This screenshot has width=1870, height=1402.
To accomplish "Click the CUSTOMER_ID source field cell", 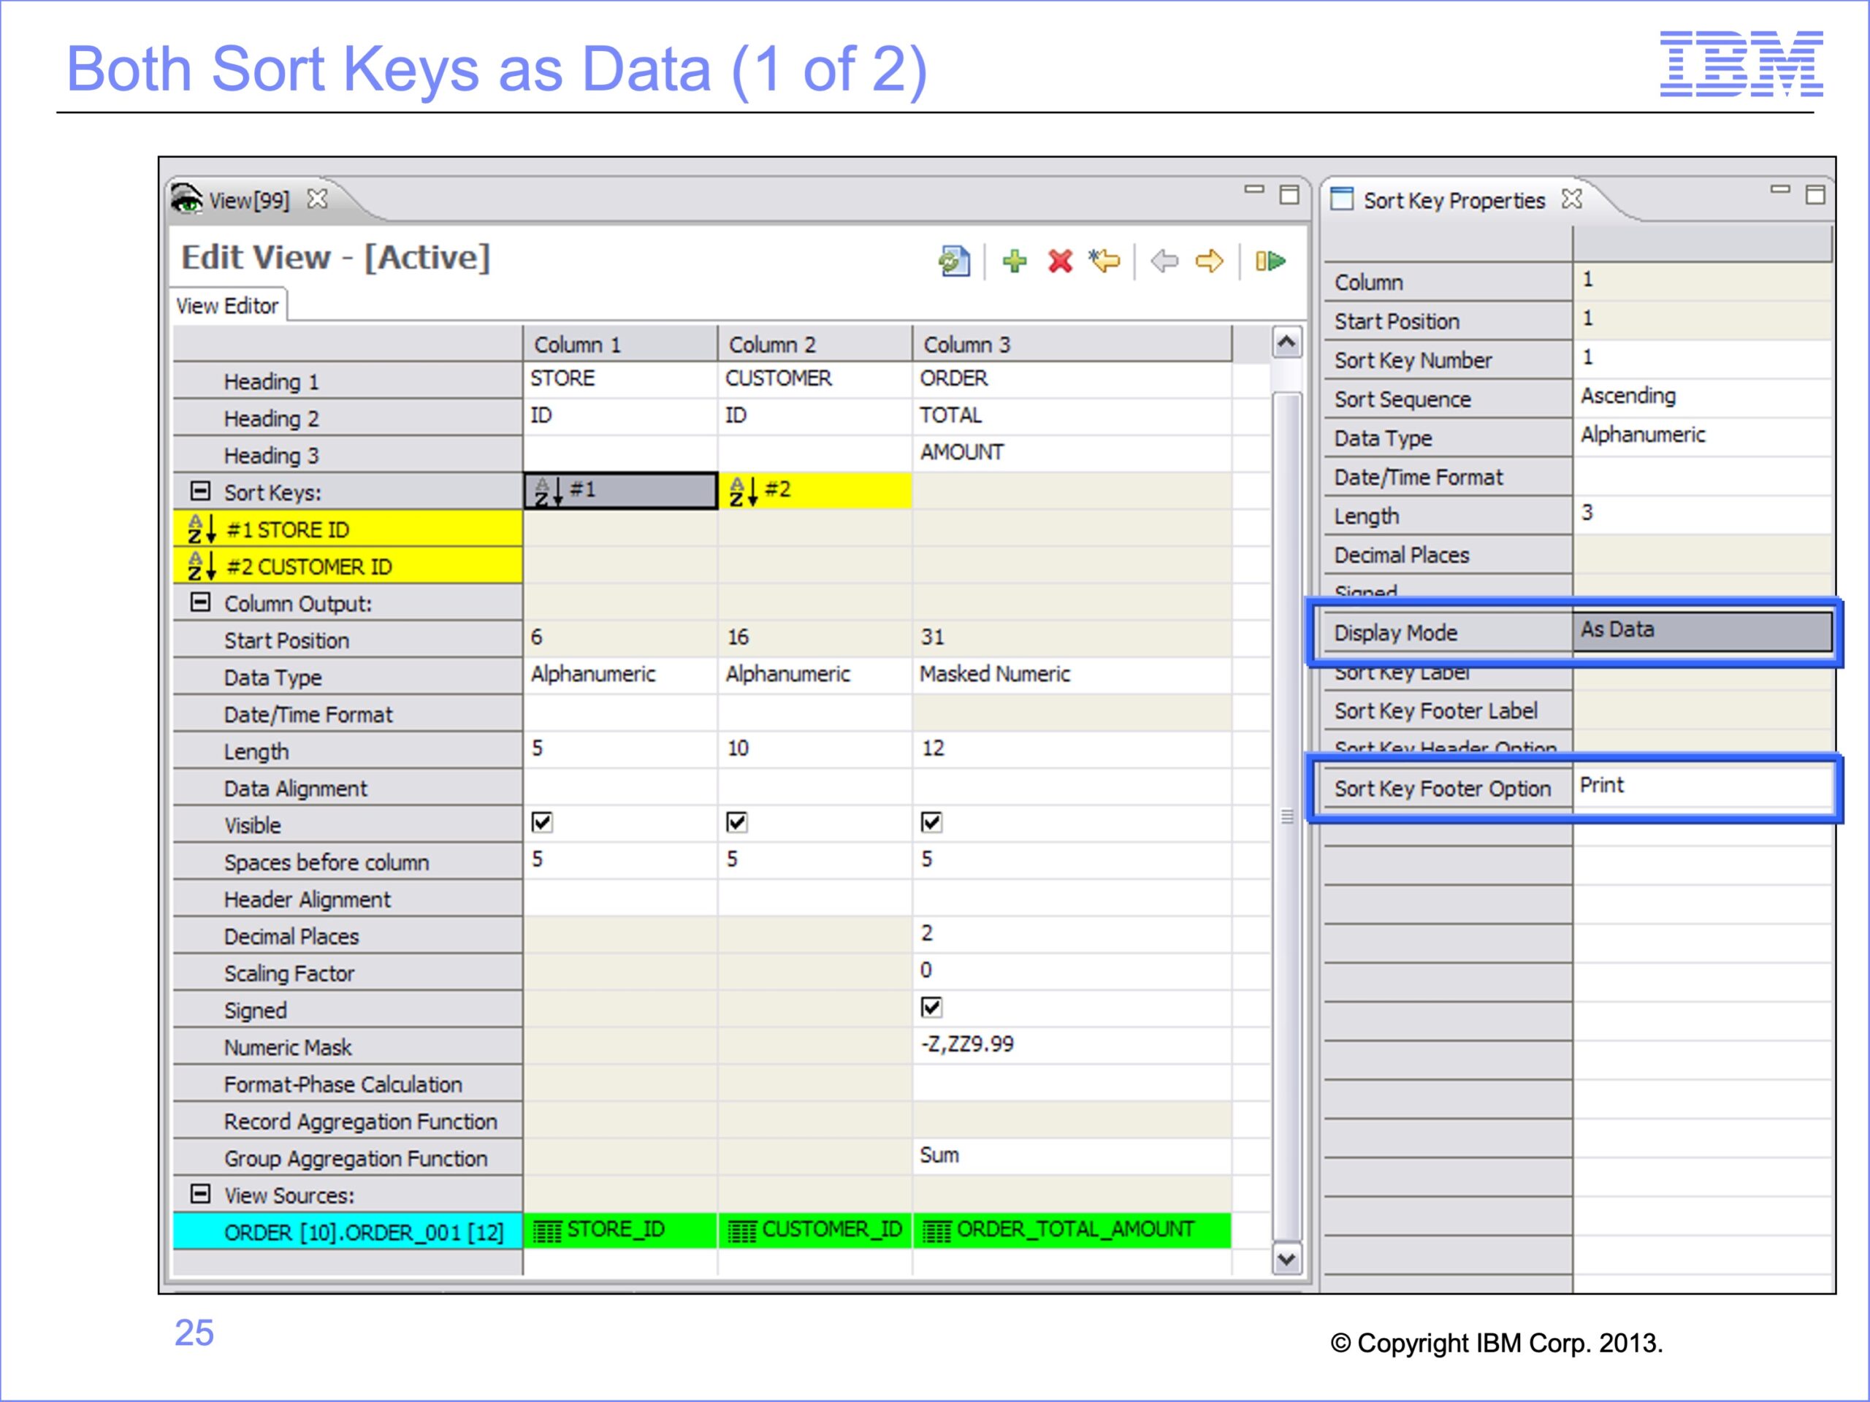I will click(x=815, y=1230).
